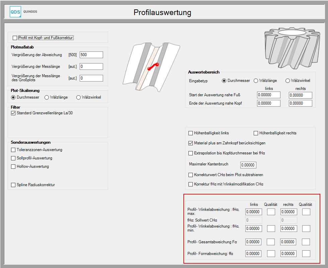The width and height of the screenshot is (328, 268).
Task: Enable Korrektur fHα mit Winkelmodifikation CHα
Action: point(190,184)
